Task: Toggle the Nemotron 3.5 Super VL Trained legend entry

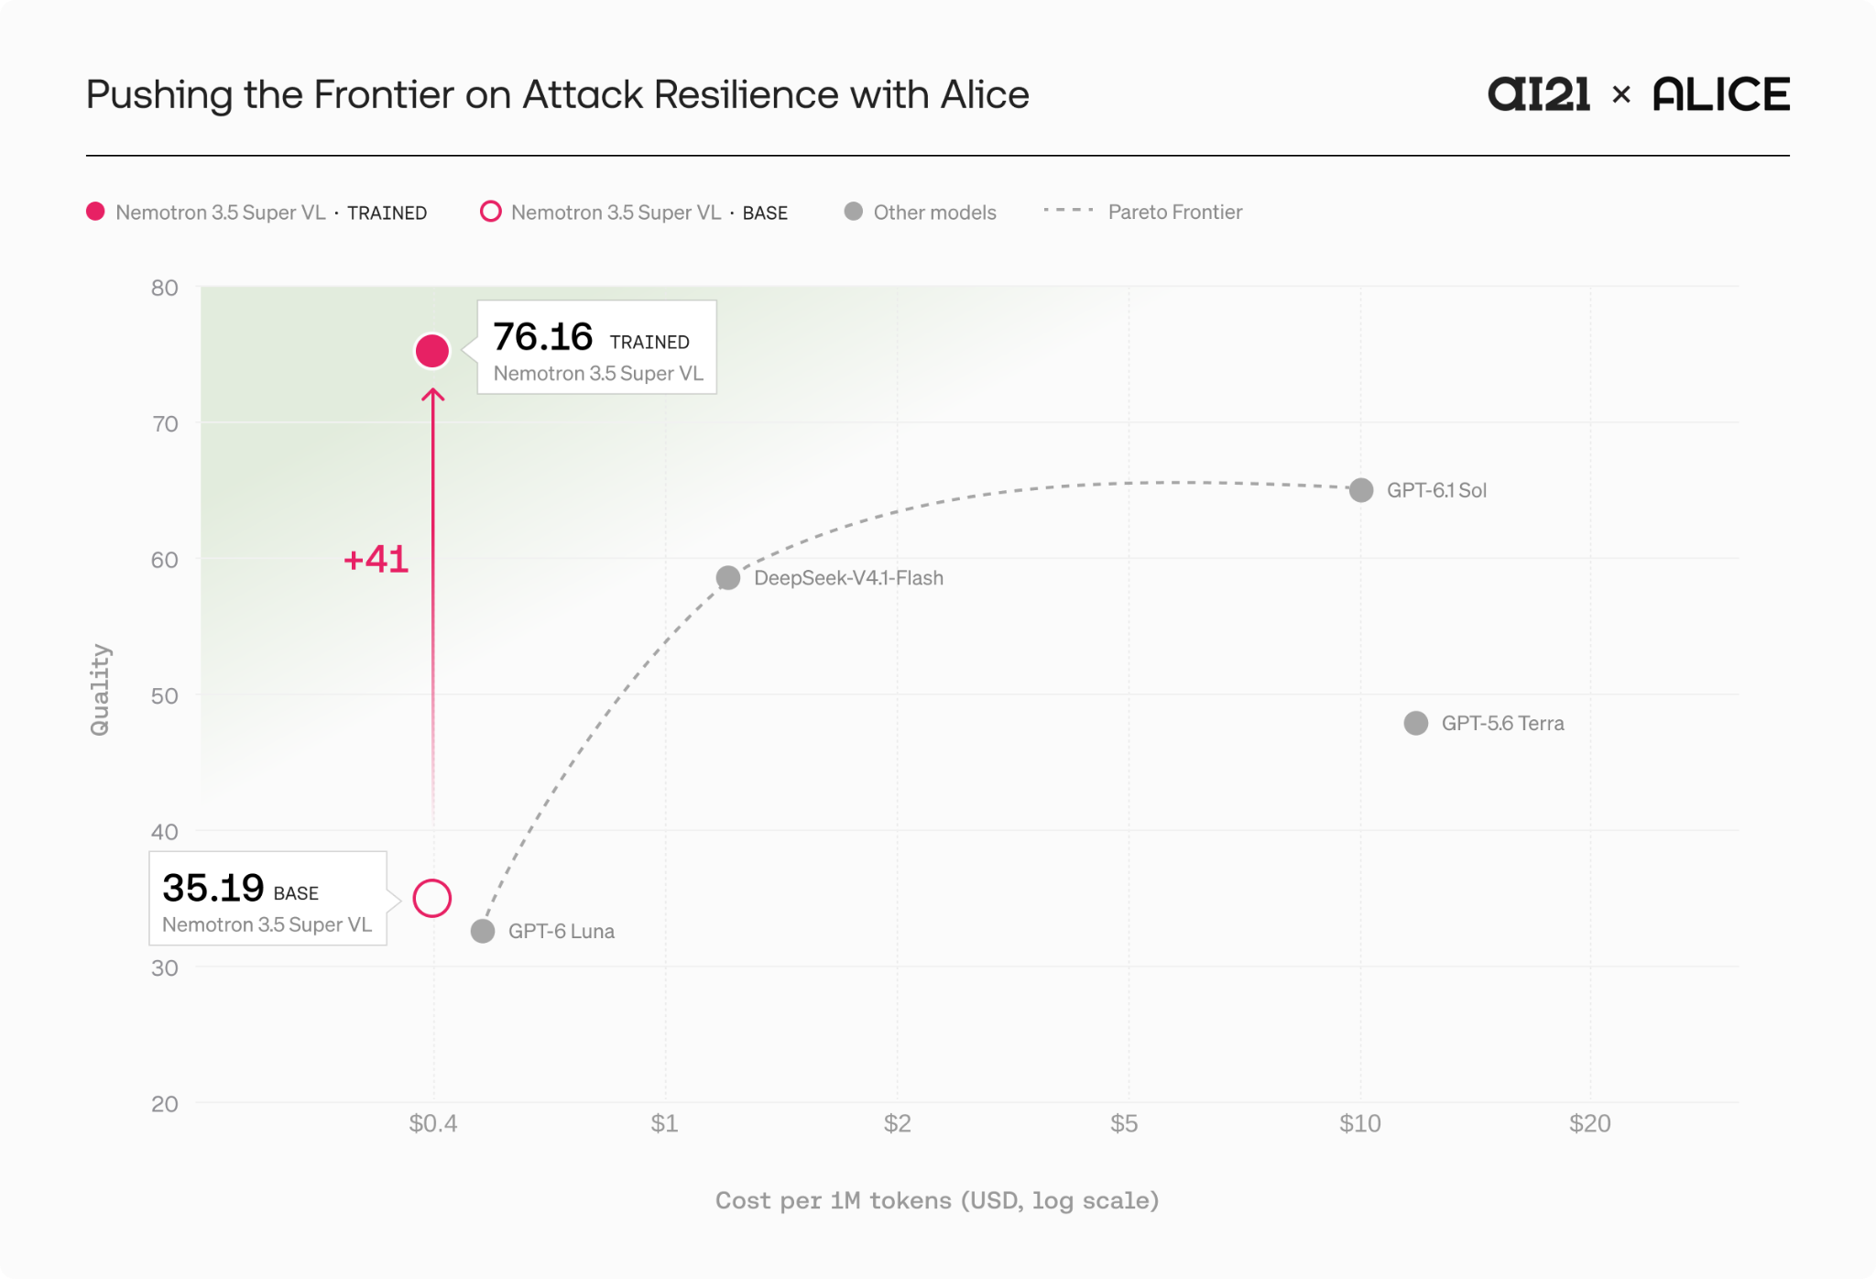Action: pyautogui.click(x=256, y=212)
